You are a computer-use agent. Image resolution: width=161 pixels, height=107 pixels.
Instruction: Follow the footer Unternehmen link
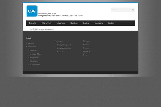click(32, 47)
